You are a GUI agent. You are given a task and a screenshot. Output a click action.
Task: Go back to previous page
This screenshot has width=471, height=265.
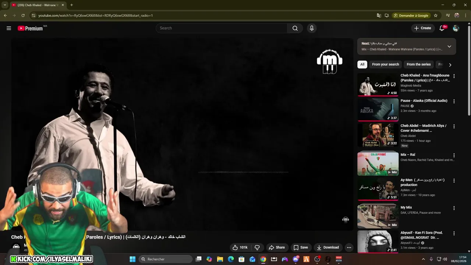click(x=6, y=15)
